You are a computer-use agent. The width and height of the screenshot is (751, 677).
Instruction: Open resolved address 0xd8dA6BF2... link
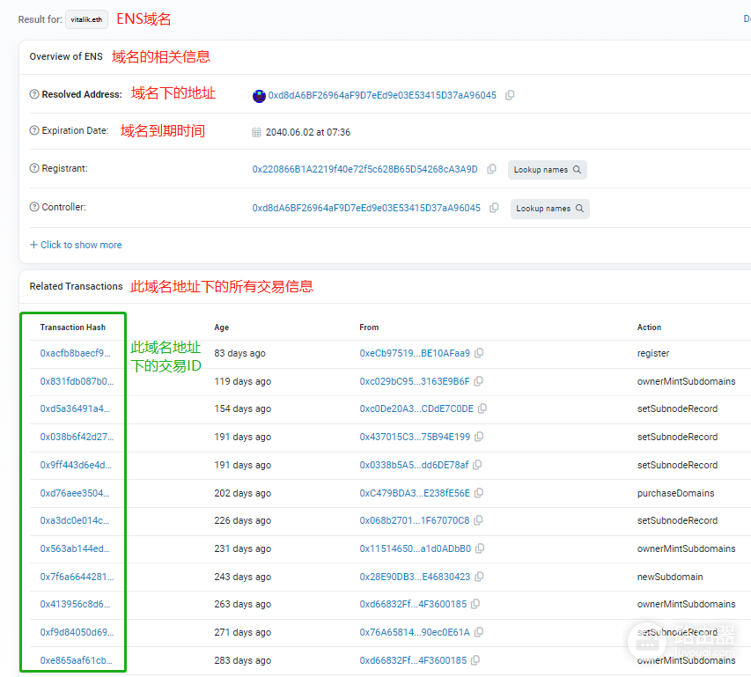pos(382,95)
